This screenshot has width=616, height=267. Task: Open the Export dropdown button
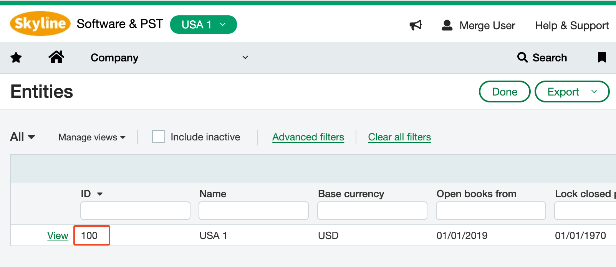pyautogui.click(x=572, y=92)
